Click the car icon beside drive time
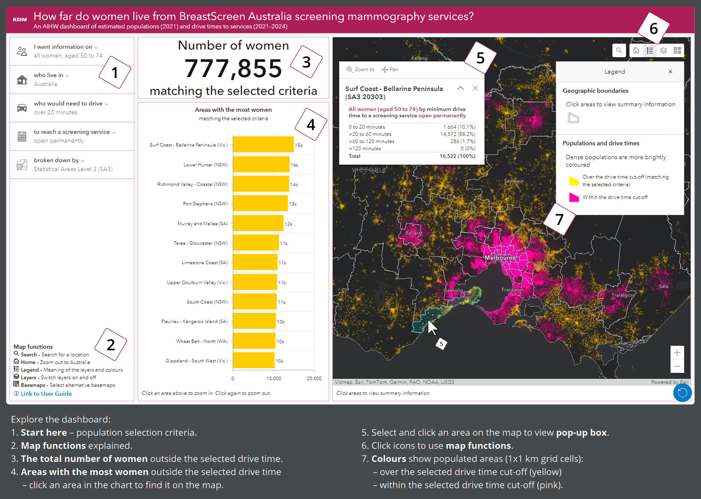Image resolution: width=701 pixels, height=499 pixels. click(x=22, y=108)
